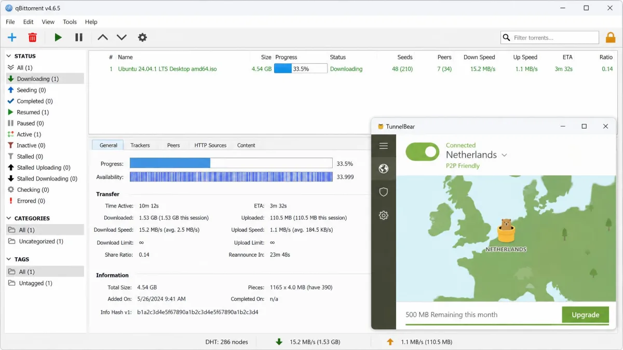Open the File menu
The image size is (623, 350).
[10, 22]
